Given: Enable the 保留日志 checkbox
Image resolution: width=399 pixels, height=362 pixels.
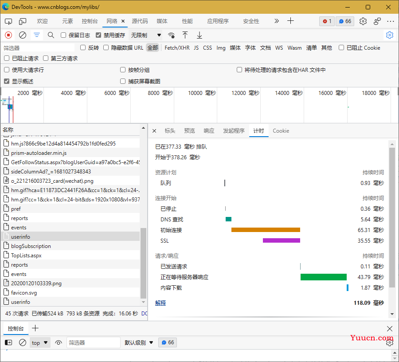Looking at the screenshot, I should pyautogui.click(x=63, y=35).
